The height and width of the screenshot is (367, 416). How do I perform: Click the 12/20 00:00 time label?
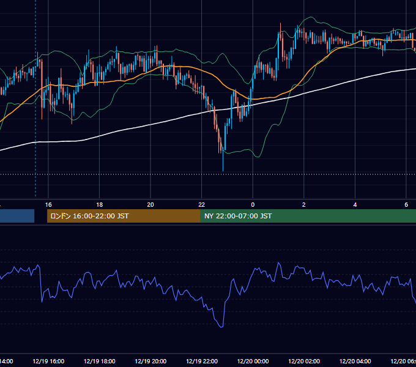point(253,361)
